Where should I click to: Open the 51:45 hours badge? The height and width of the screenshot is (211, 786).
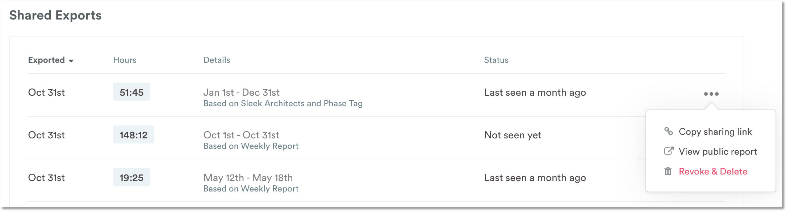pyautogui.click(x=131, y=92)
